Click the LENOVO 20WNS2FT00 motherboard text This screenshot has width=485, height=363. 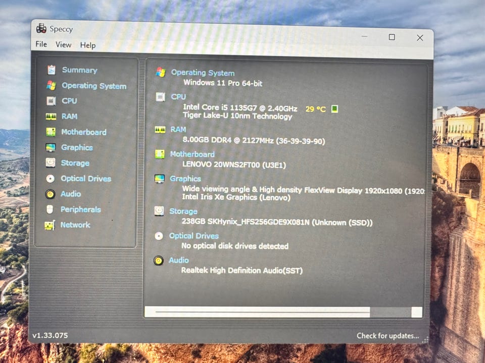pos(234,164)
